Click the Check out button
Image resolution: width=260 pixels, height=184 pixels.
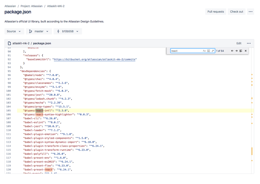click(x=237, y=12)
